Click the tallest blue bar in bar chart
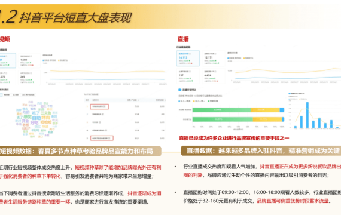Screen dimensions: 341x215 (307, 115)
